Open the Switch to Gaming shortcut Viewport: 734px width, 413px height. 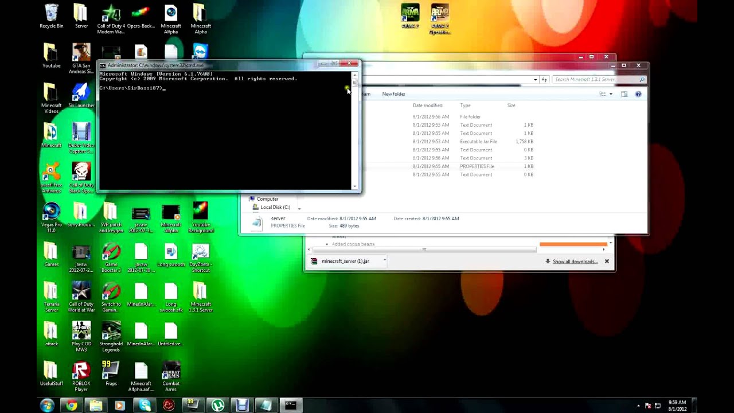click(111, 297)
